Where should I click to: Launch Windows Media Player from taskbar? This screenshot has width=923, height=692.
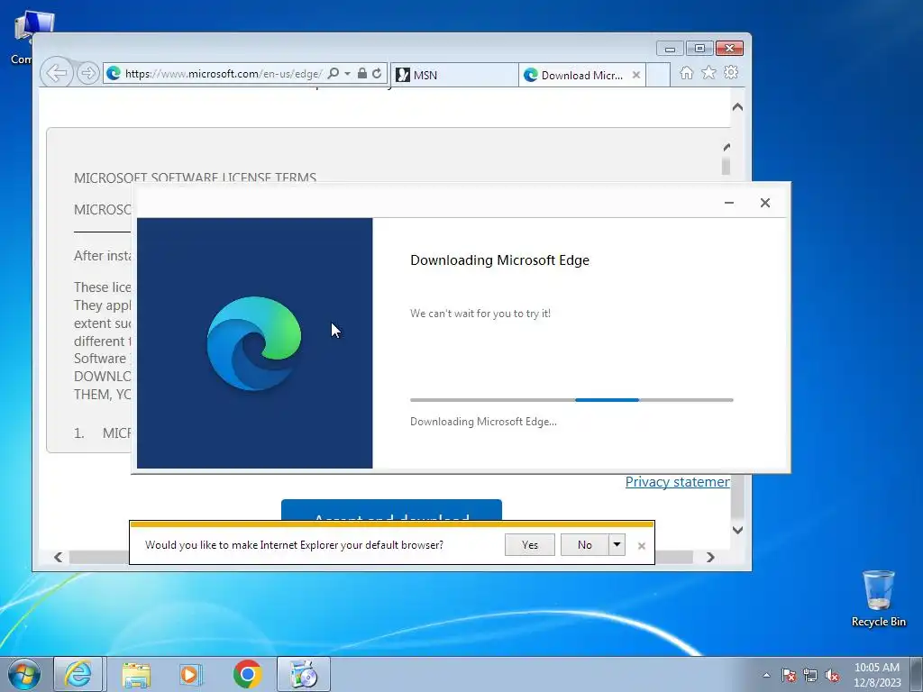point(190,674)
